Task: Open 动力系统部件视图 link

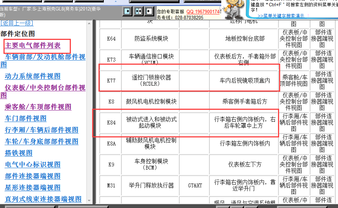Action: point(33,76)
